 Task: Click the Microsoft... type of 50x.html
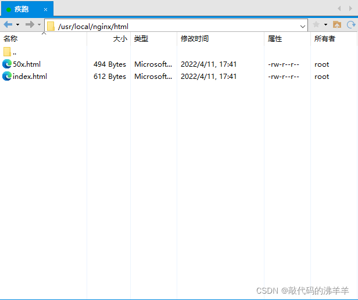click(153, 64)
